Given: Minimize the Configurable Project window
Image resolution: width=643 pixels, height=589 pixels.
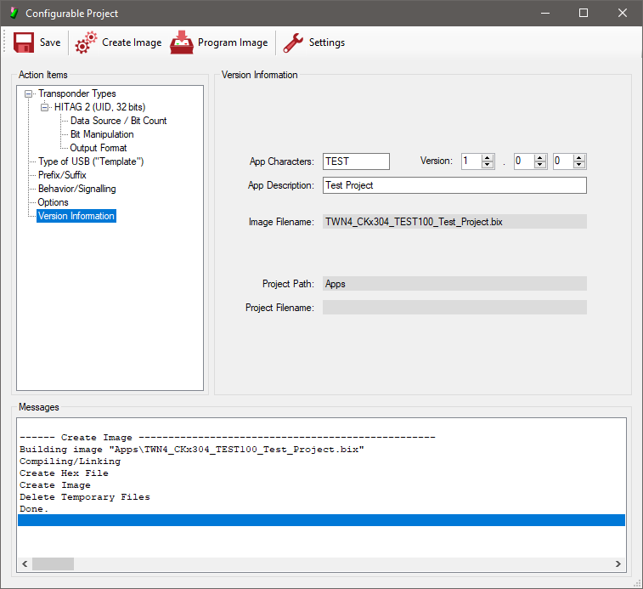Looking at the screenshot, I should tap(545, 13).
